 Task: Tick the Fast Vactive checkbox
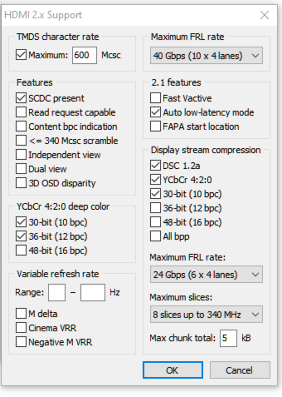click(155, 98)
